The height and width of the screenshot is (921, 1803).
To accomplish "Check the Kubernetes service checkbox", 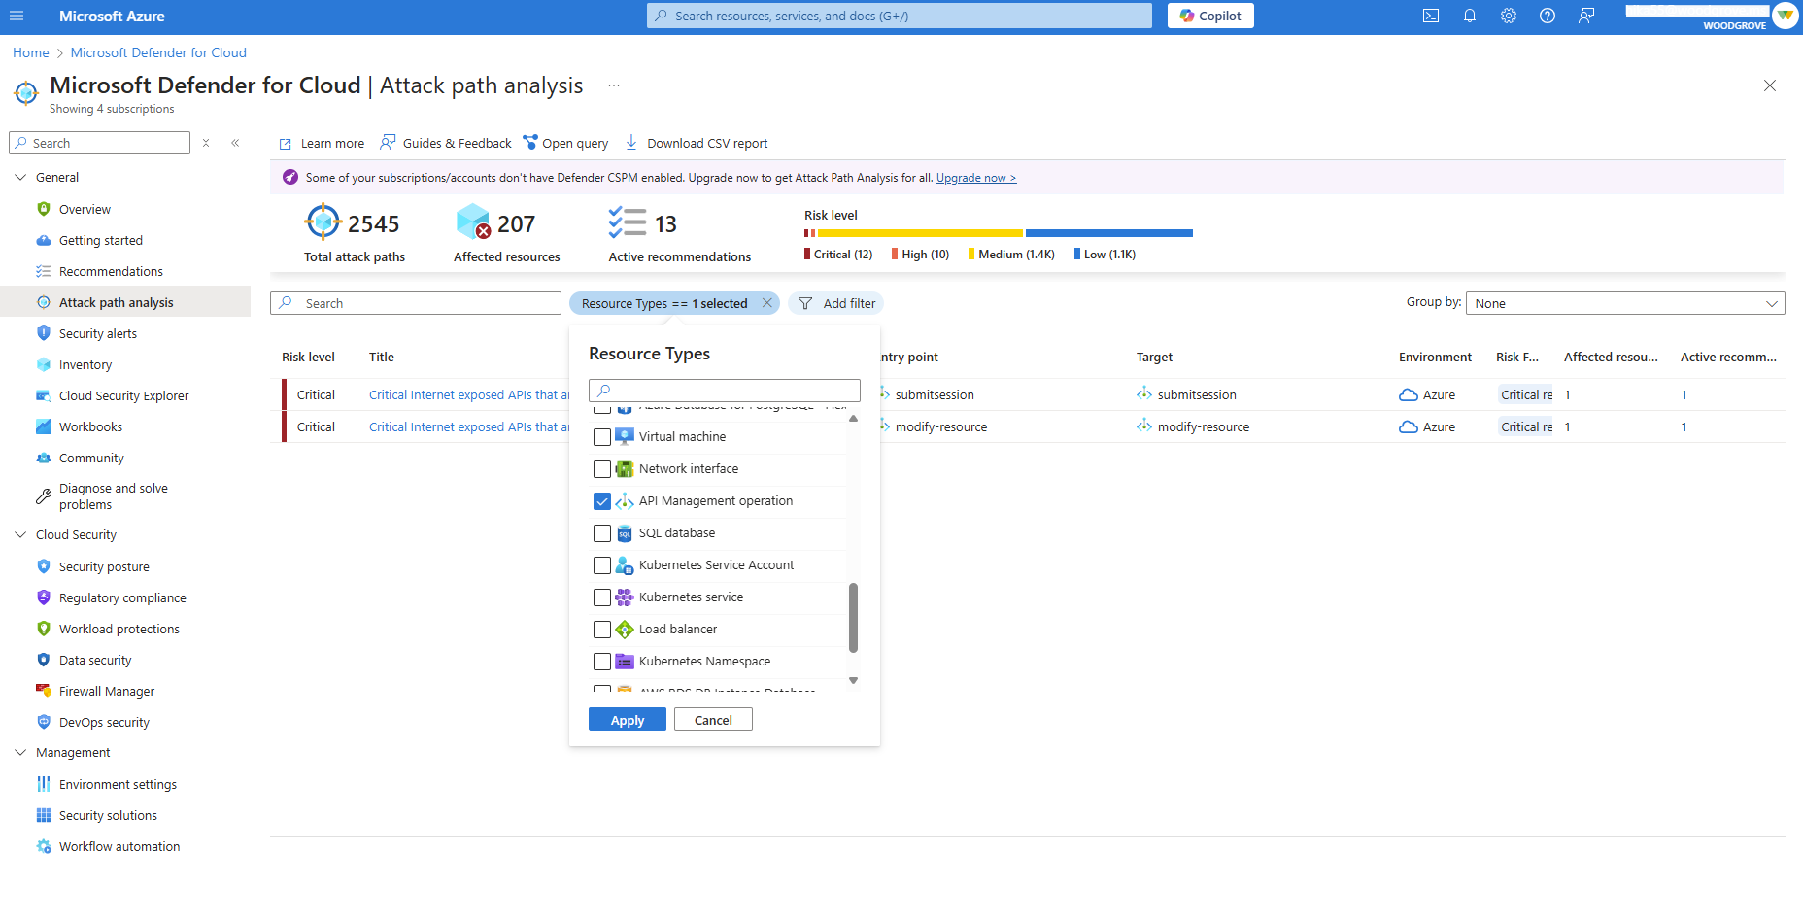I will (602, 597).
